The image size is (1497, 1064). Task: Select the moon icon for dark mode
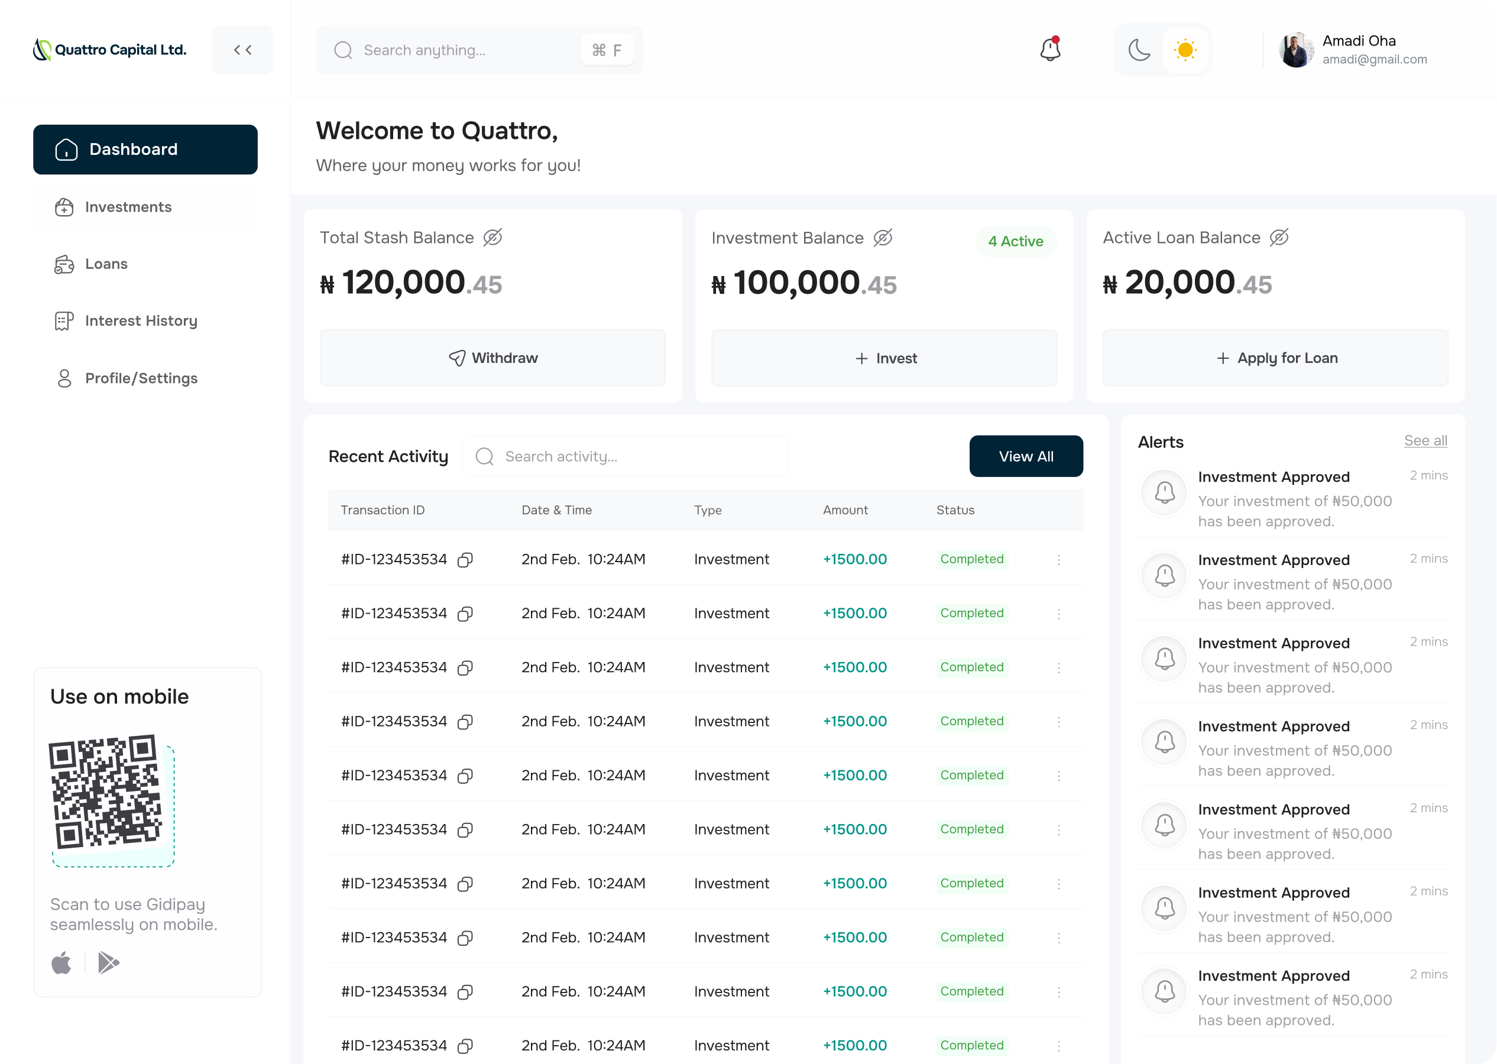click(1139, 50)
